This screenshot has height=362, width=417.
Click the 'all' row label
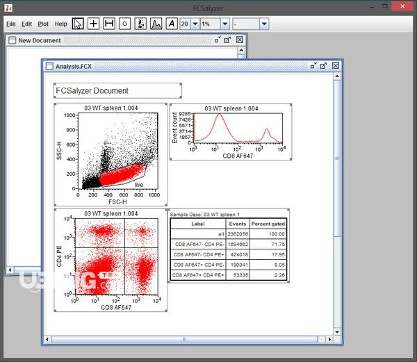coord(221,234)
